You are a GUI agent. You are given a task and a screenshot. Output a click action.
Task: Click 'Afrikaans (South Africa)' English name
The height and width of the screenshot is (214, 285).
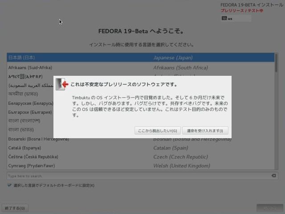[180, 68]
